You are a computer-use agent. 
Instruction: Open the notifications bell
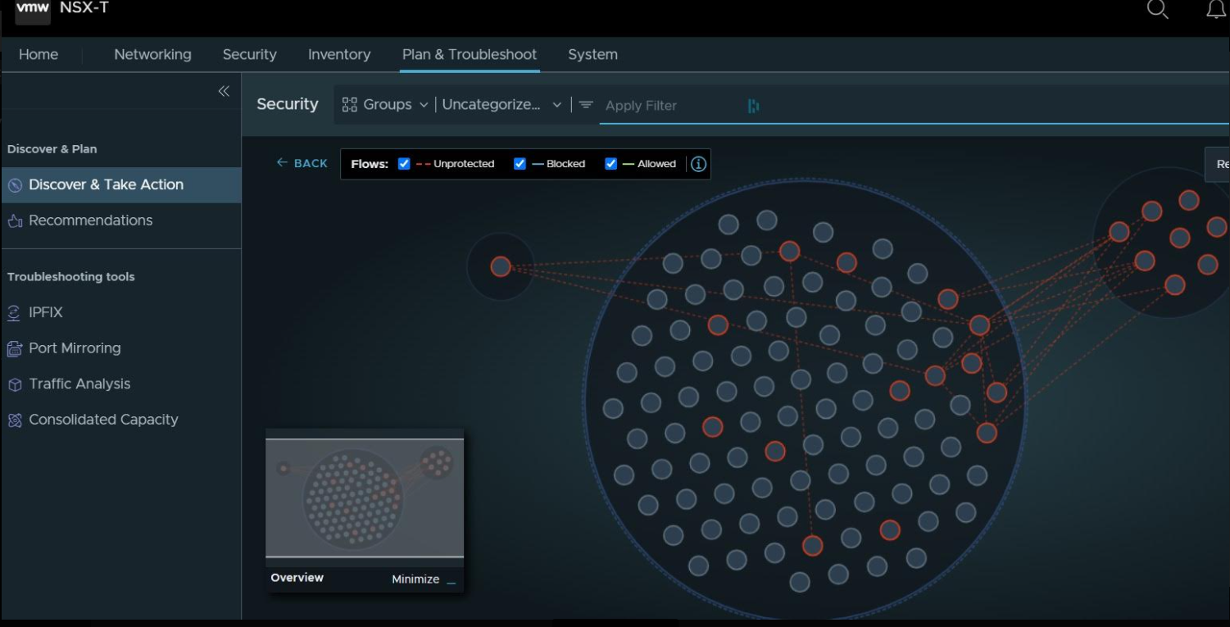(1216, 10)
